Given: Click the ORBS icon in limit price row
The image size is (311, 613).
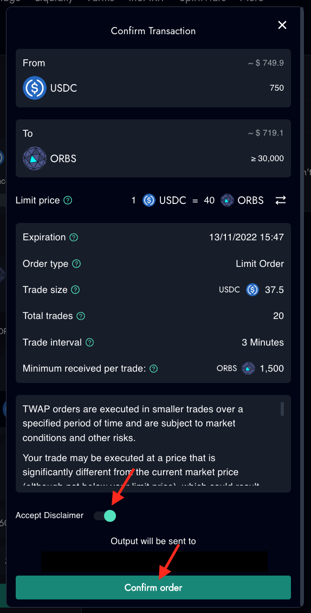Looking at the screenshot, I should click(227, 201).
